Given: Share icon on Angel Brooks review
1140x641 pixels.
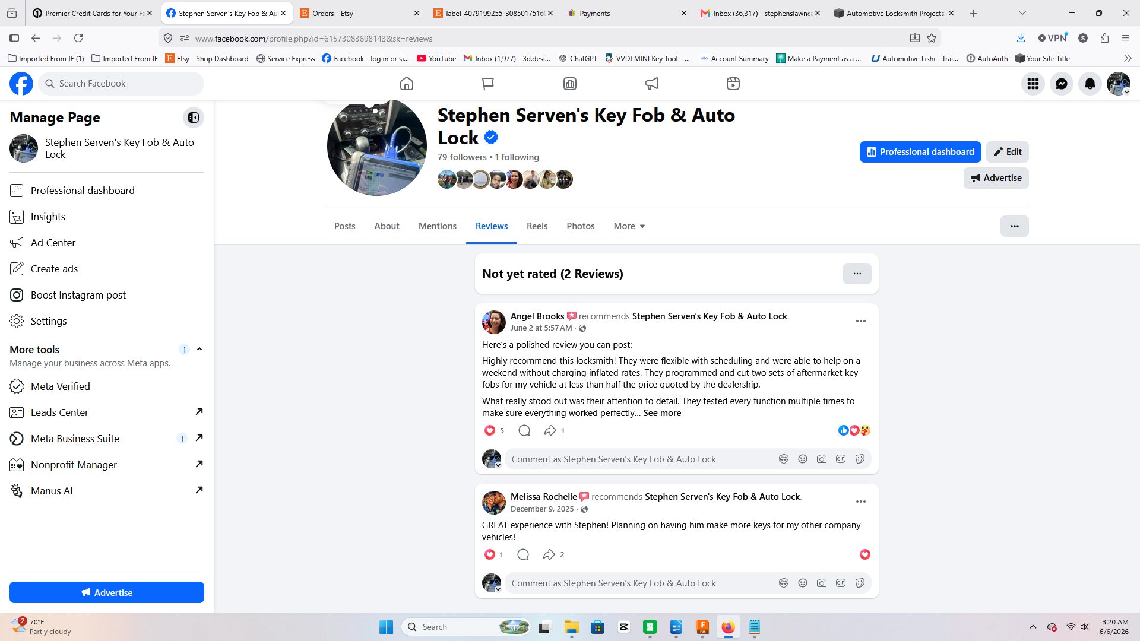Looking at the screenshot, I should point(550,430).
